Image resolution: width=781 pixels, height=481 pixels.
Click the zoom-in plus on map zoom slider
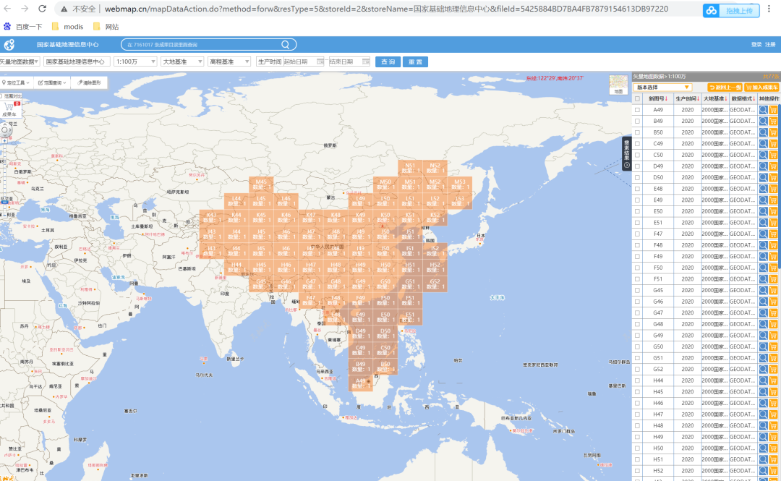pyautogui.click(x=4, y=141)
